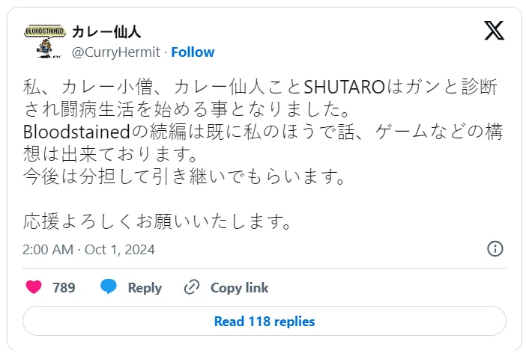The width and height of the screenshot is (526, 356).
Task: Click the word SHUTARO in the post
Action: pos(344,87)
